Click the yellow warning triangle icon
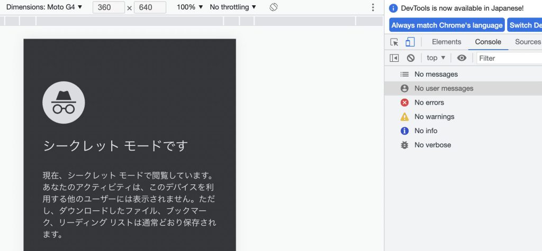 point(404,117)
